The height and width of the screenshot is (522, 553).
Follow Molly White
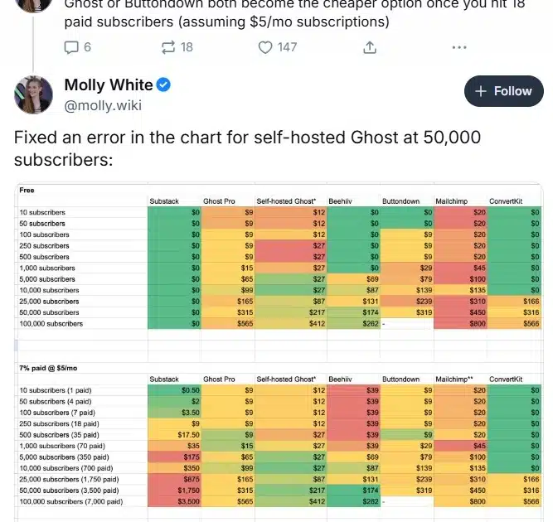(503, 91)
